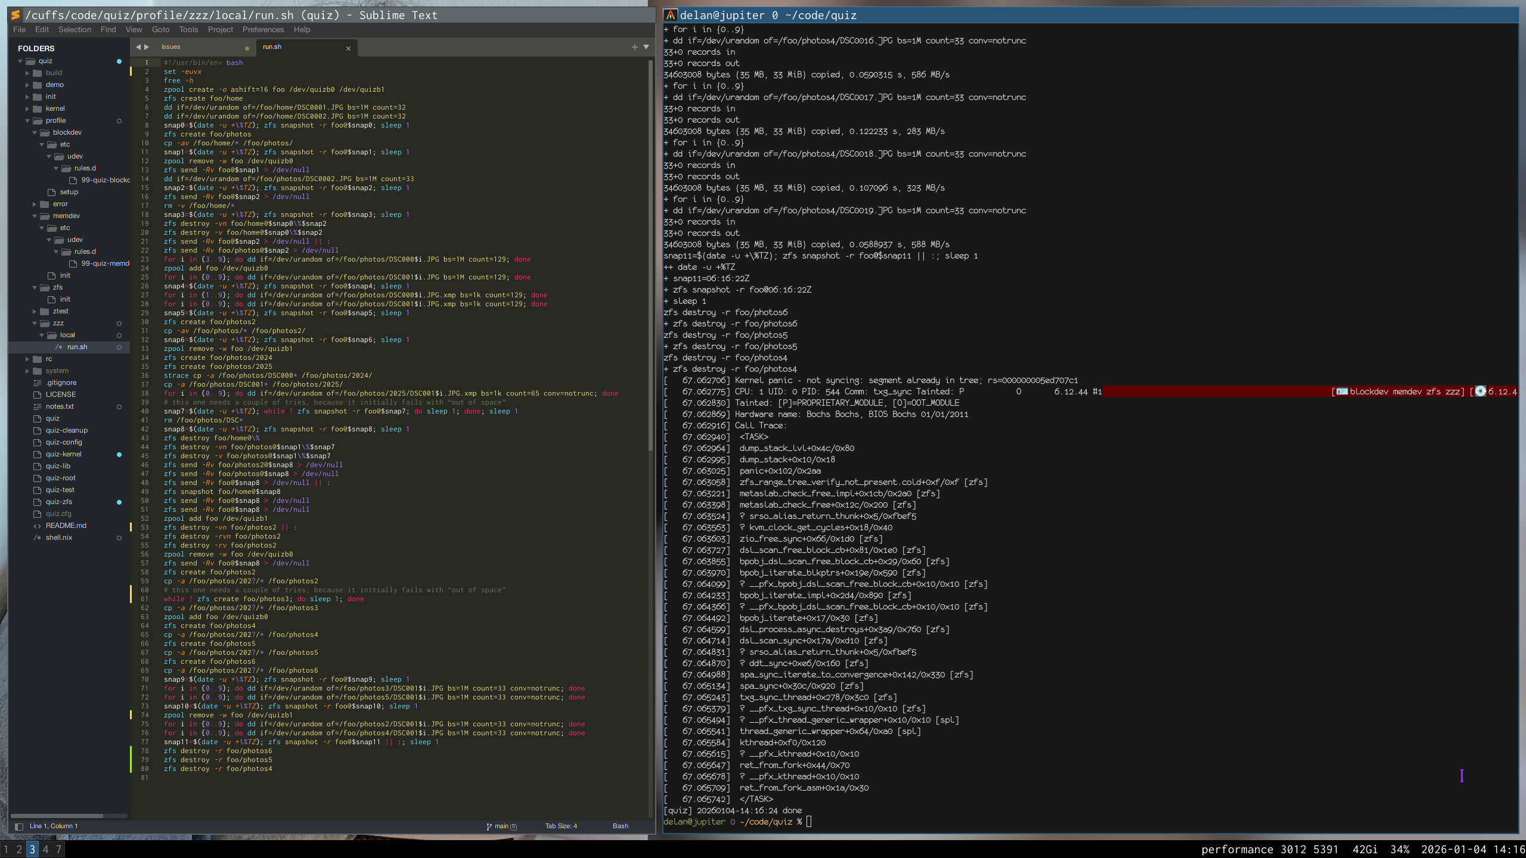Open the README.md file in the sidebar
The width and height of the screenshot is (1526, 858).
pyautogui.click(x=66, y=526)
